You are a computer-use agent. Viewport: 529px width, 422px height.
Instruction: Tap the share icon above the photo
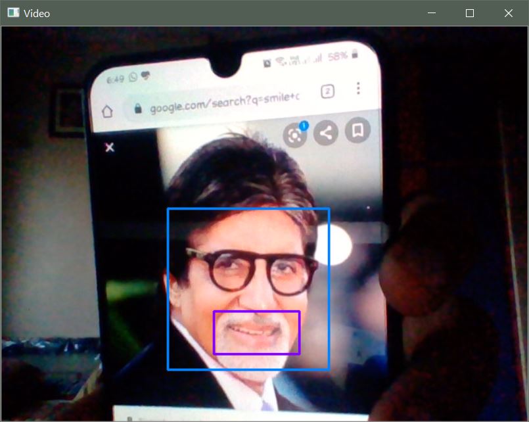coord(325,133)
